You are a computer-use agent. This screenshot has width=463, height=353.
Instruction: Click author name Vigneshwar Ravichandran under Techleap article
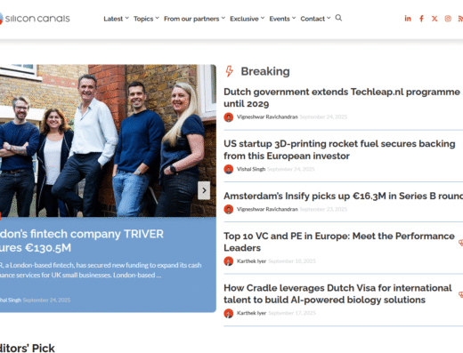coord(267,117)
